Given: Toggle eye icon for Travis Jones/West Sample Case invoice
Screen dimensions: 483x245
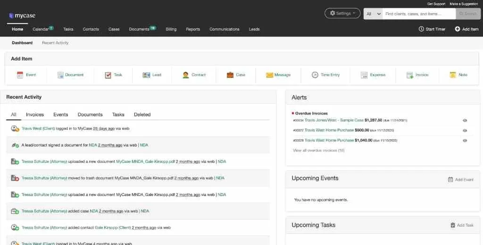Looking at the screenshot, I should coord(465,120).
